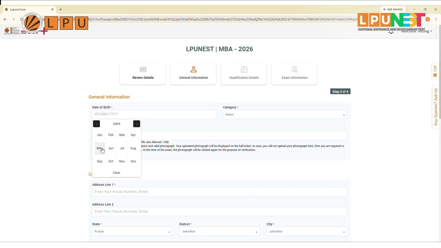This screenshot has height=248, width=441.
Task: Select May in the month picker
Action: (100, 148)
